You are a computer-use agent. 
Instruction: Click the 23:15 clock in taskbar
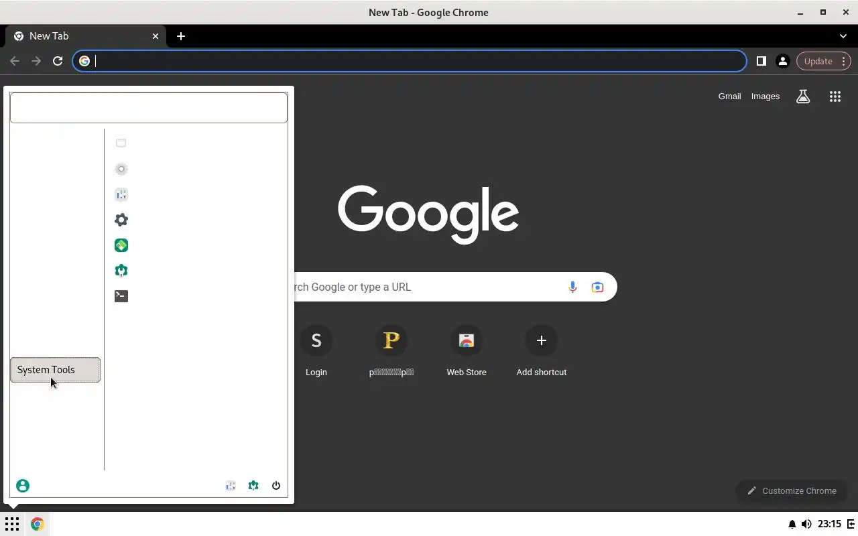(830, 524)
